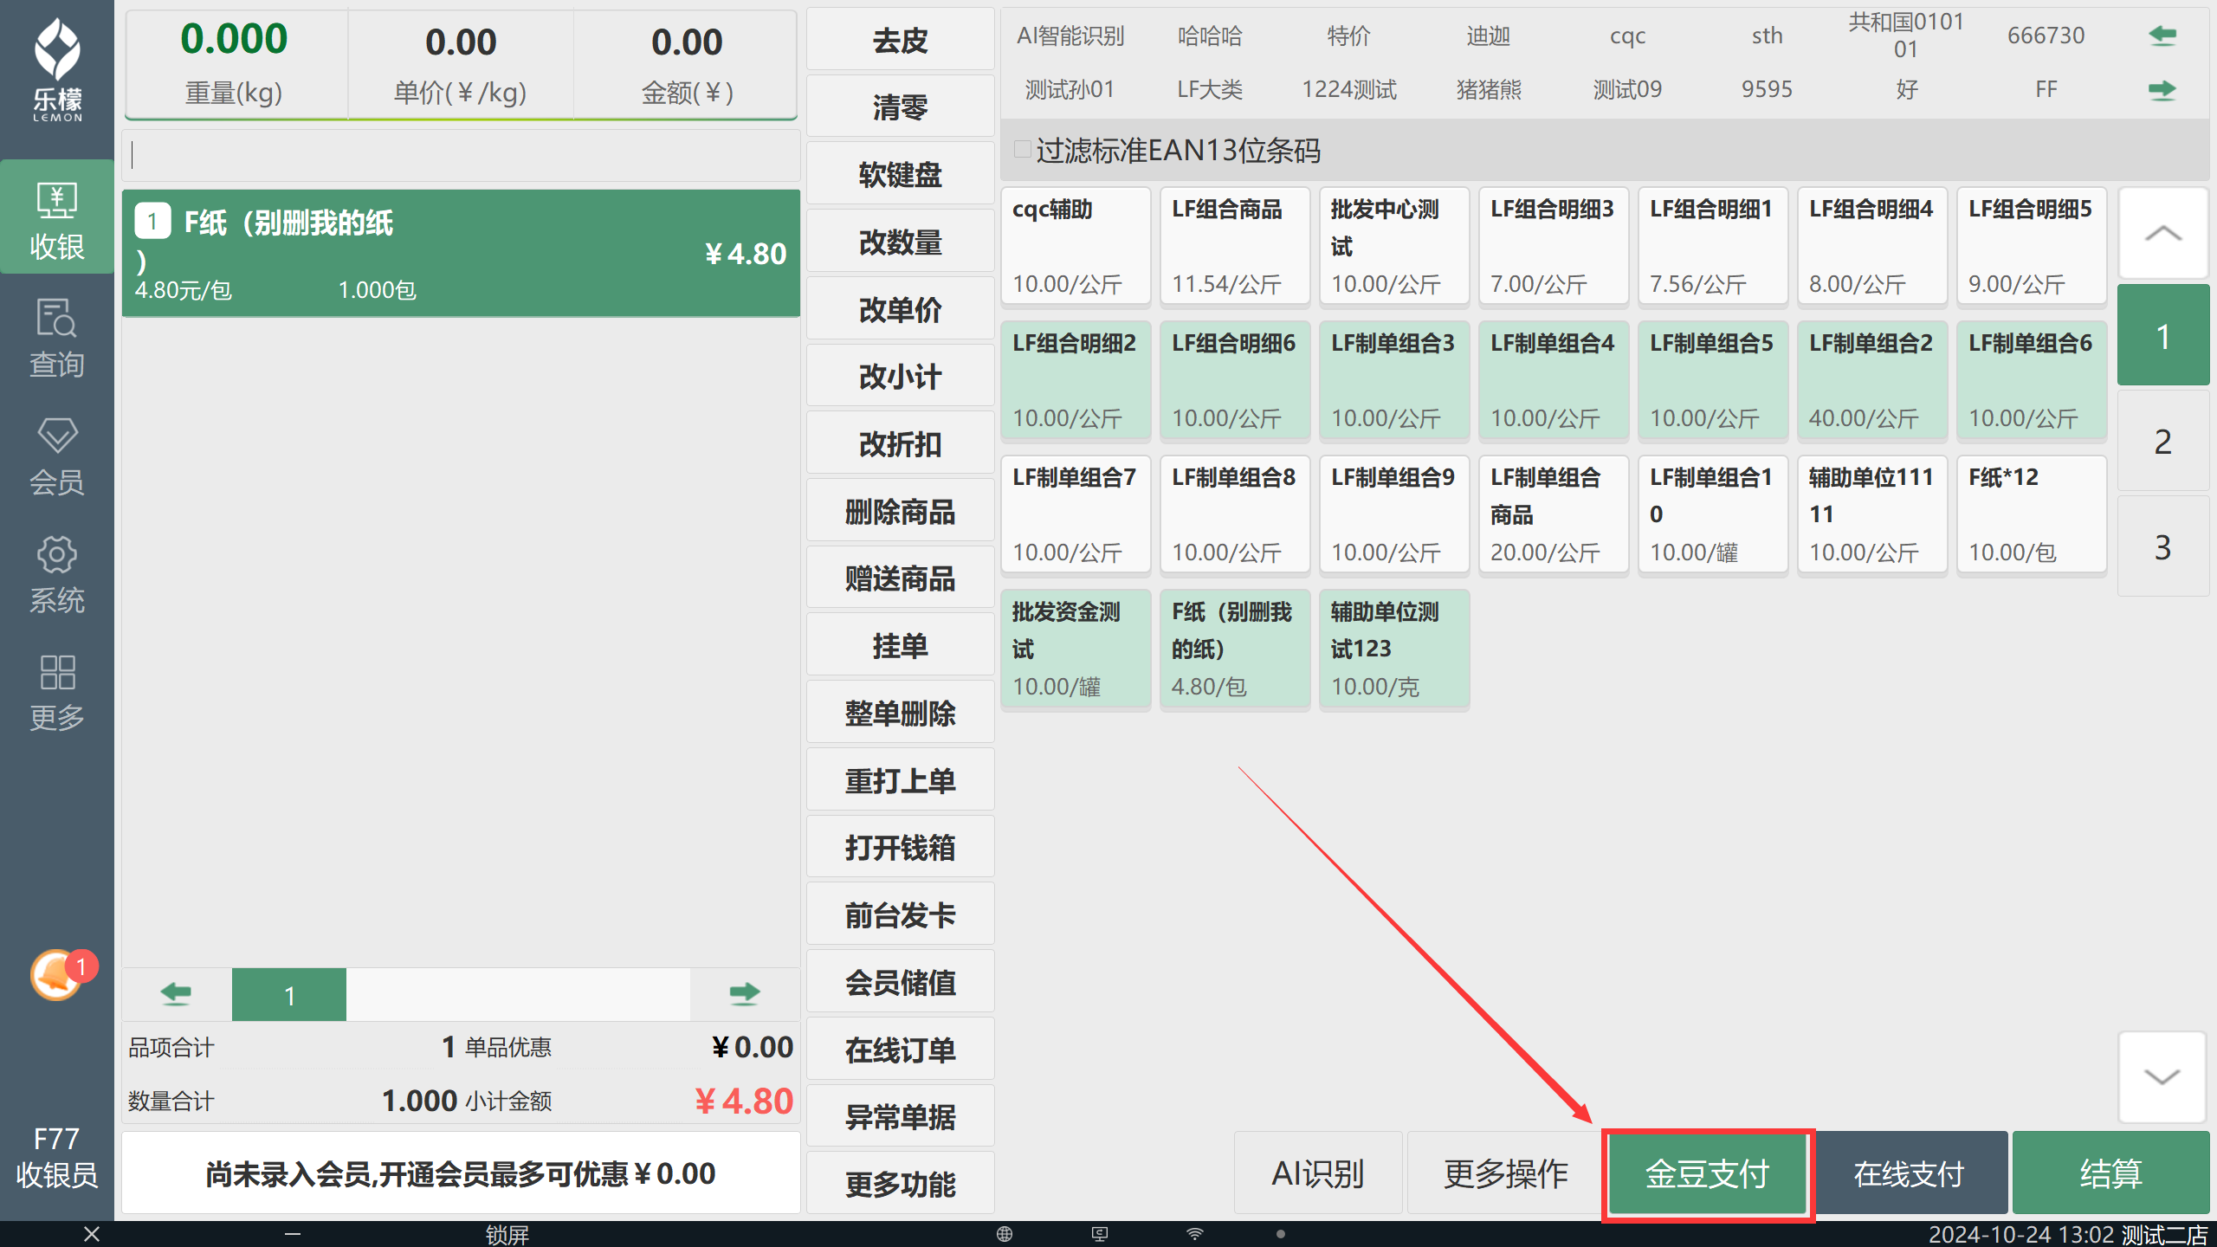Image resolution: width=2217 pixels, height=1247 pixels.
Task: Select product page 1
Action: 2162,336
